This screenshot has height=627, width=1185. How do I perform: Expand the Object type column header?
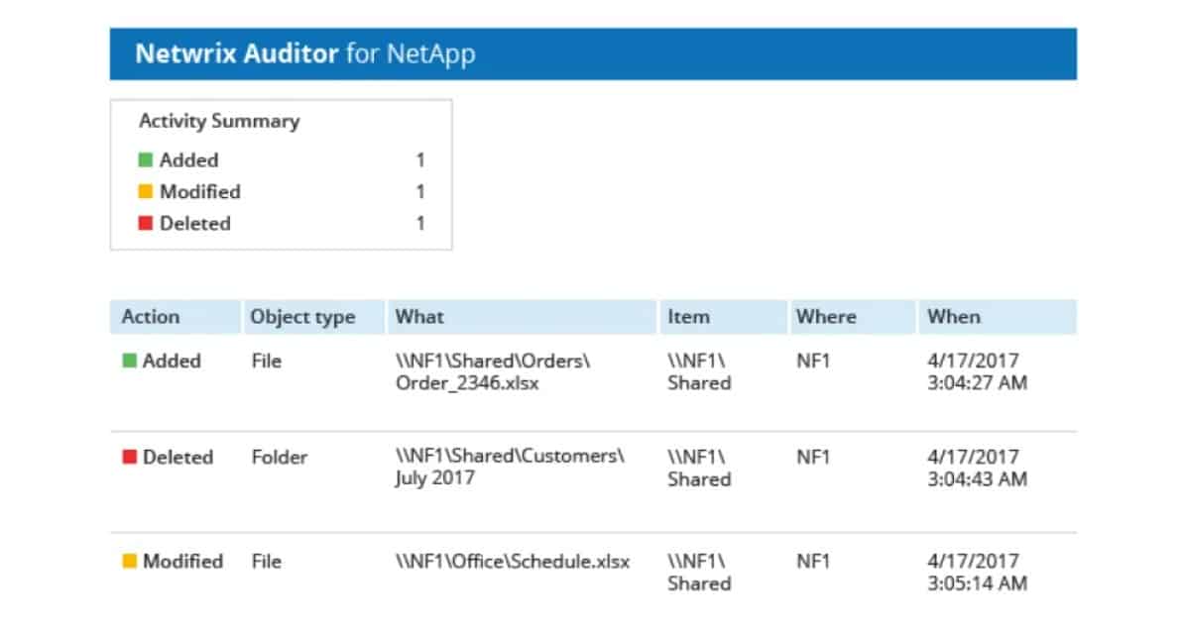(x=301, y=316)
